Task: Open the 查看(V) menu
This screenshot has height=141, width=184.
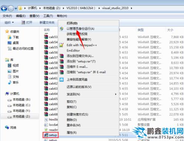Action: point(34,16)
